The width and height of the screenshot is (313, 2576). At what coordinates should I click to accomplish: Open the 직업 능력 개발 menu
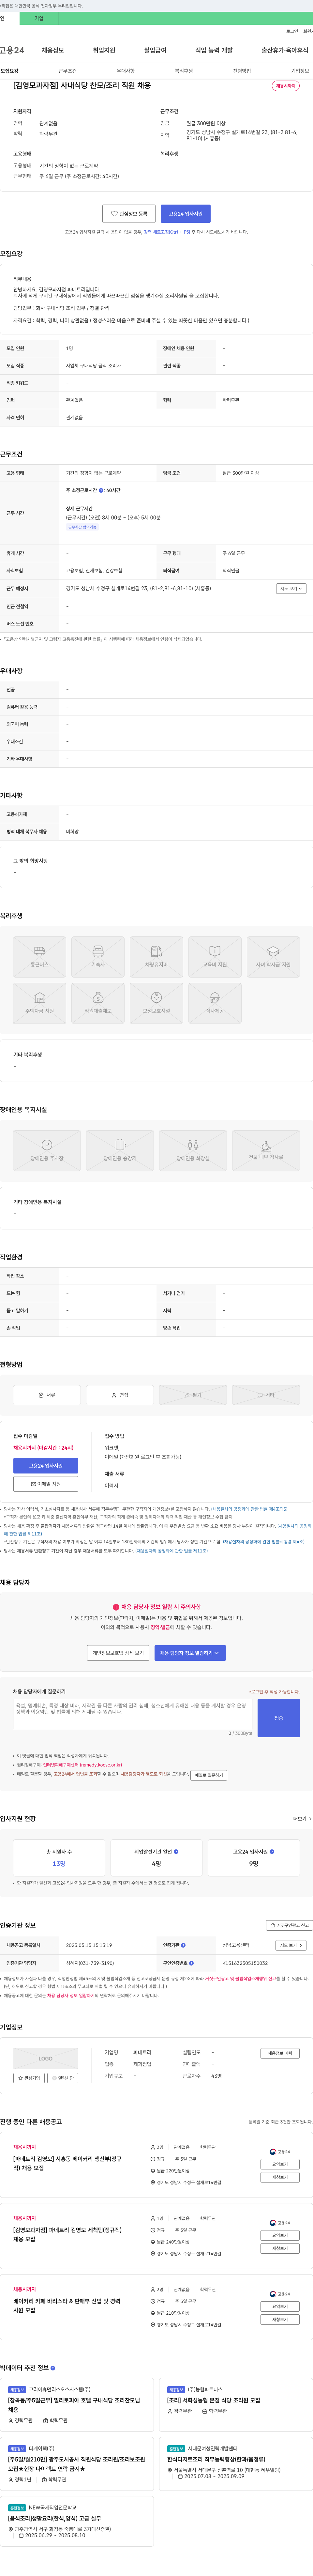[214, 50]
